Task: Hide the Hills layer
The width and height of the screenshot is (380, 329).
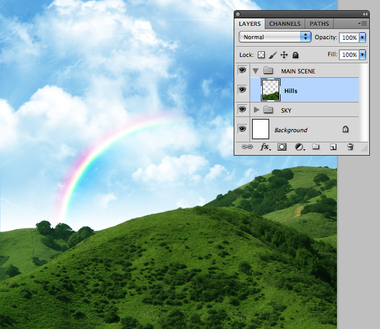Action: 242,90
